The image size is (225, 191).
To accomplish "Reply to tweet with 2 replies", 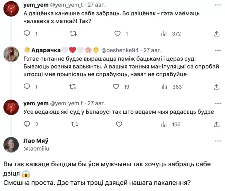I will tap(27, 124).
